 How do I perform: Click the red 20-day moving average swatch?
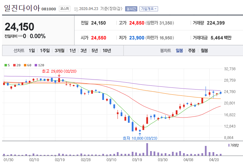[15, 65]
